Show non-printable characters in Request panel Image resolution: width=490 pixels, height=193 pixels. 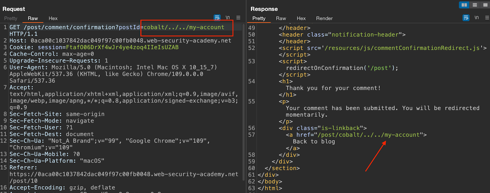(228, 18)
